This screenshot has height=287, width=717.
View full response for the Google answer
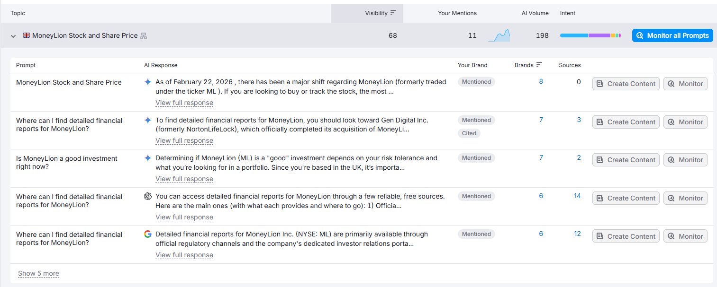[184, 255]
